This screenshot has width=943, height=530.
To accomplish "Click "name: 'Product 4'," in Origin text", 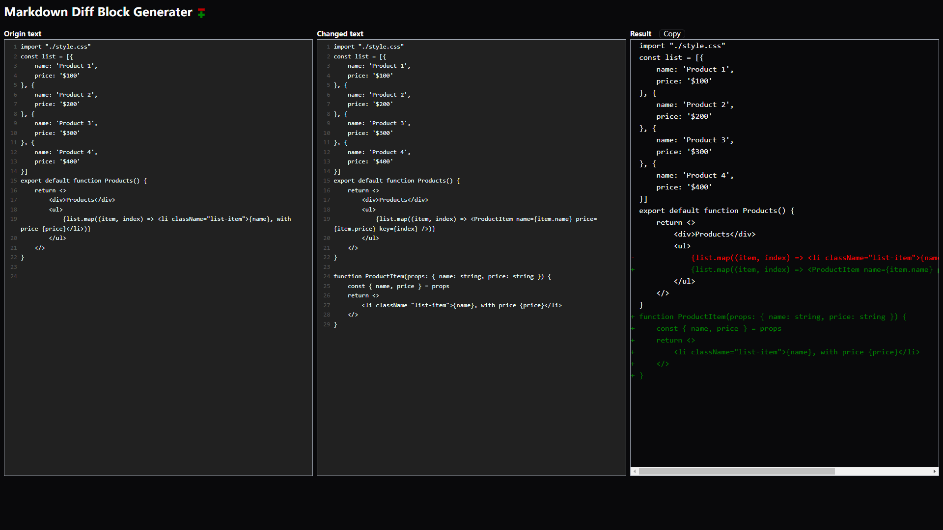I will [x=66, y=152].
